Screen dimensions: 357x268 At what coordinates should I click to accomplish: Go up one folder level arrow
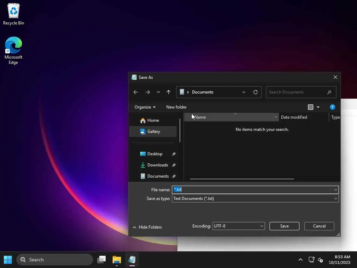pos(168,92)
